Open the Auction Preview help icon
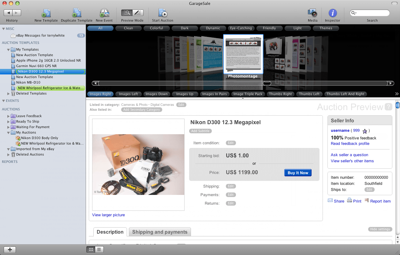The image size is (400, 255). point(389,107)
